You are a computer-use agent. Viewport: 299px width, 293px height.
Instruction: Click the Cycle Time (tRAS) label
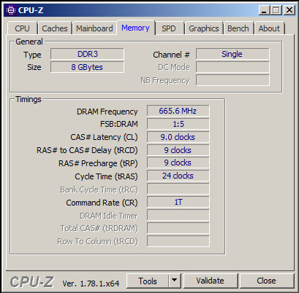point(106,176)
